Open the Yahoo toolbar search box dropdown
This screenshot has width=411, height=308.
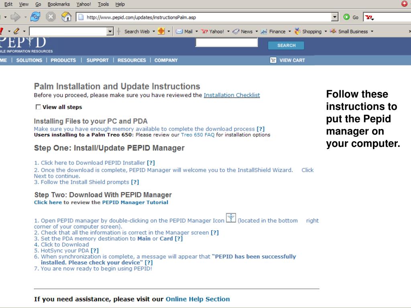[110, 31]
